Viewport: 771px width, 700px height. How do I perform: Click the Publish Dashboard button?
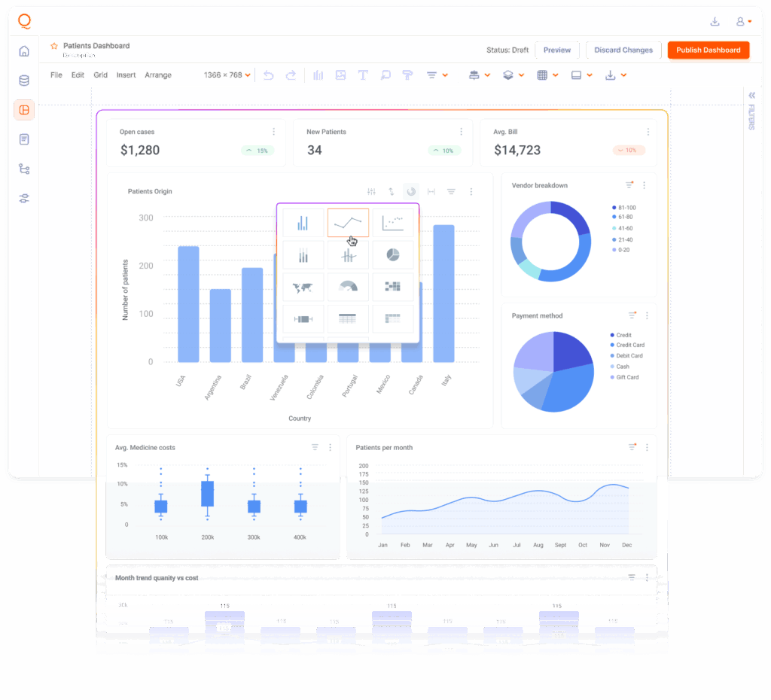coord(708,50)
